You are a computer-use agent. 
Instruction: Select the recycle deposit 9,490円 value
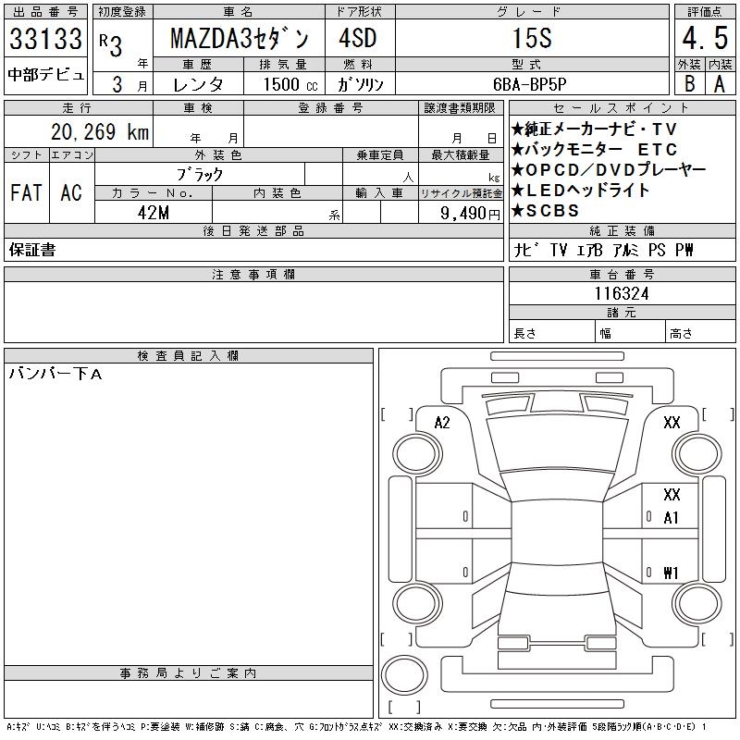pos(470,214)
